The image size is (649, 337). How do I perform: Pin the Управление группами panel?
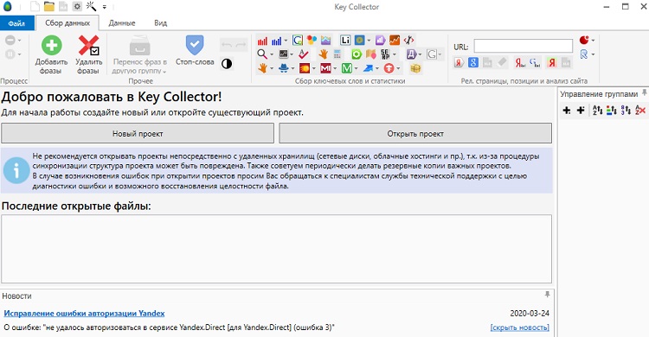click(x=644, y=93)
